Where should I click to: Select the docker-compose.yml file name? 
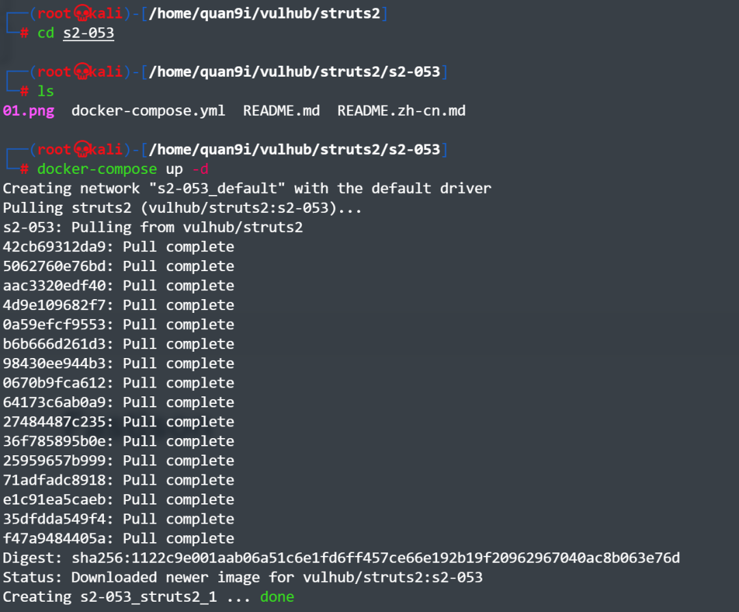148,111
